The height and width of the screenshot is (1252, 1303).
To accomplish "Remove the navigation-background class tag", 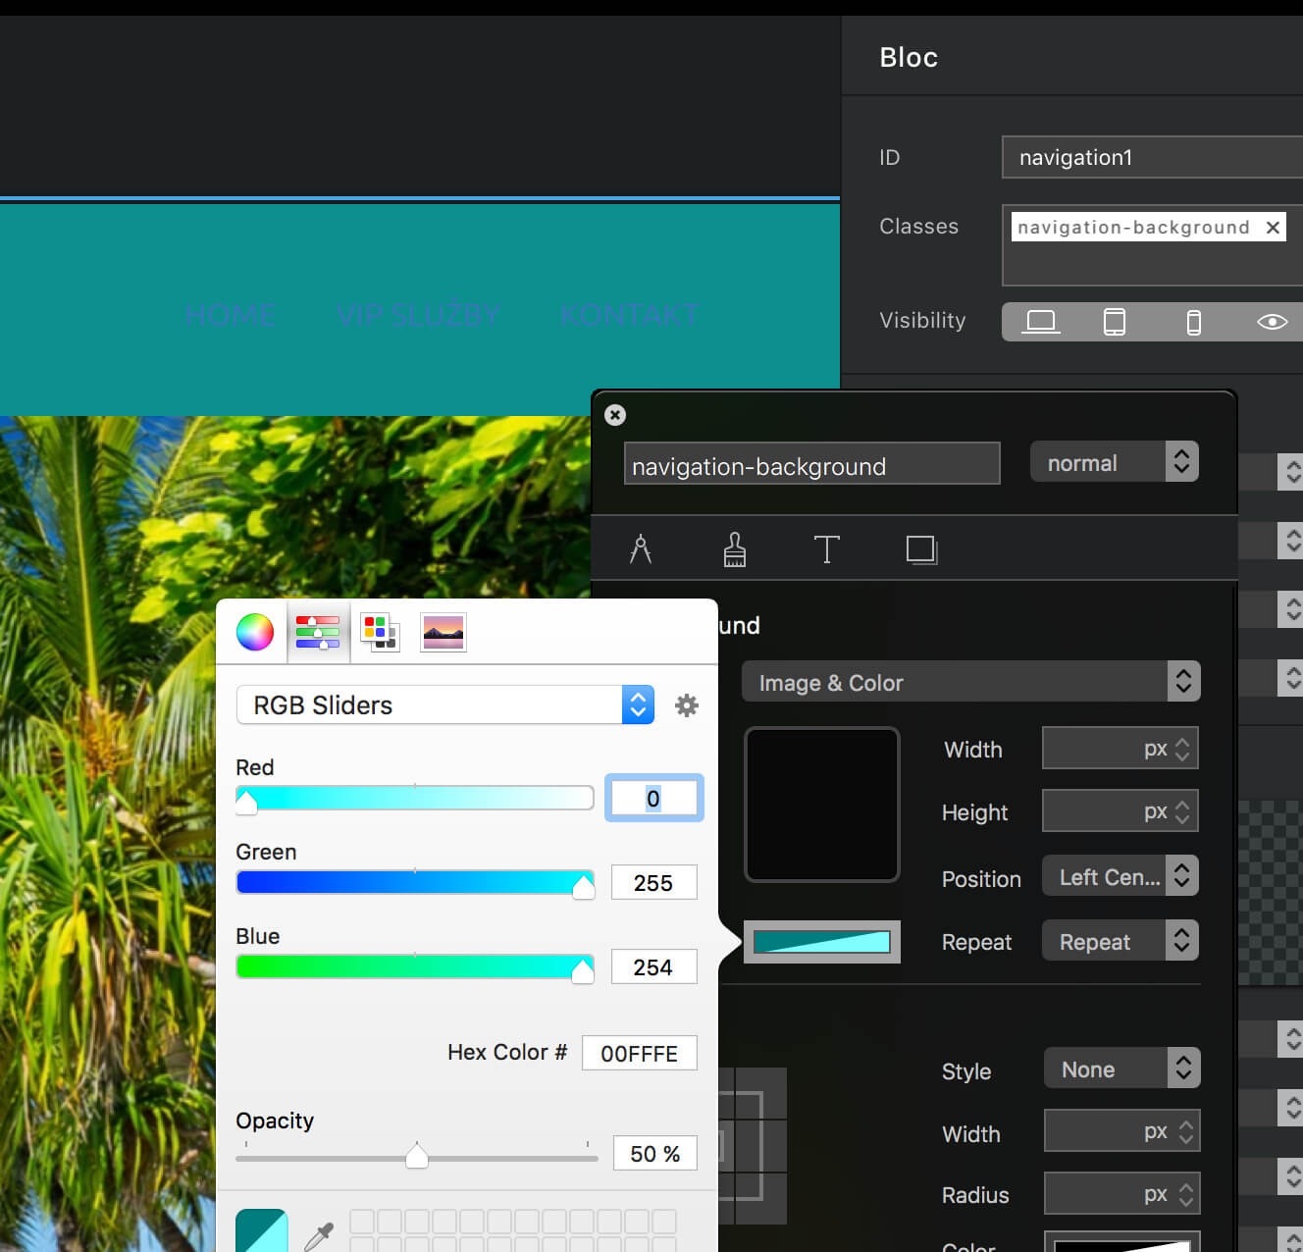I will pyautogui.click(x=1273, y=228).
